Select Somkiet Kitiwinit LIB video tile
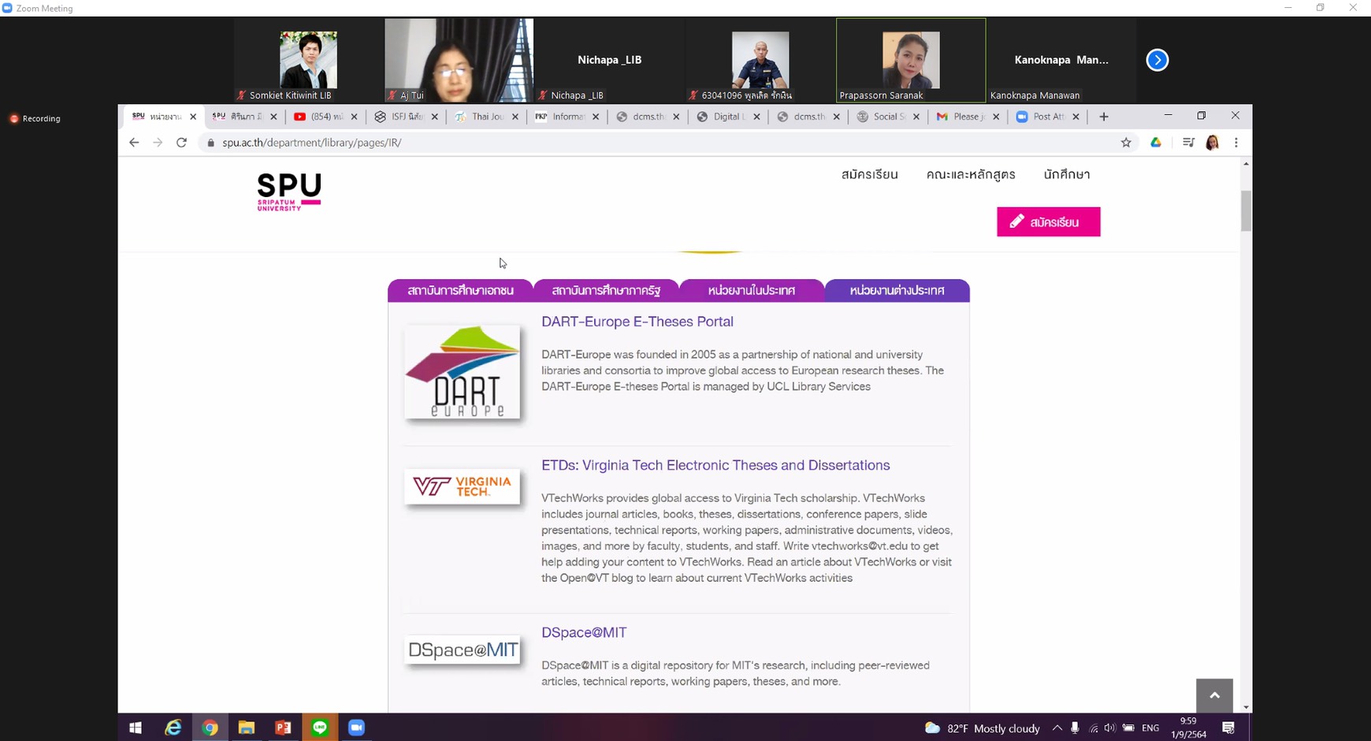1371x741 pixels. pos(308,60)
